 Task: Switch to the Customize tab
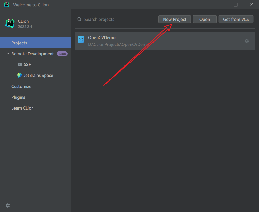coord(21,86)
